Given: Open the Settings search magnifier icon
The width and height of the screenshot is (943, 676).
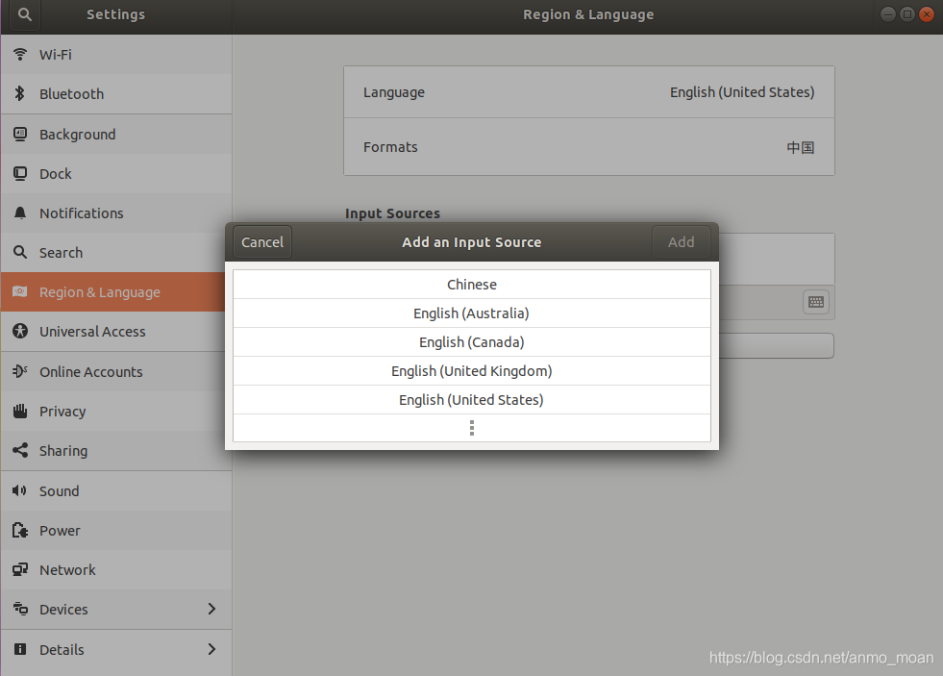Looking at the screenshot, I should [25, 14].
